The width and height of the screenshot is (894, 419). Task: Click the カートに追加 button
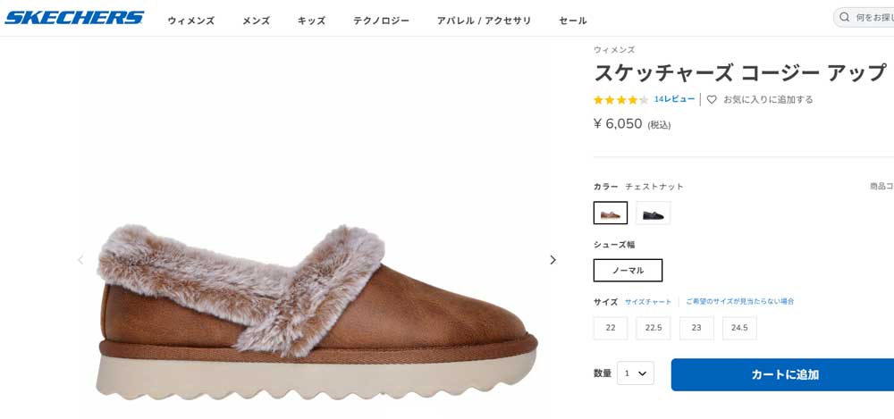pyautogui.click(x=783, y=374)
